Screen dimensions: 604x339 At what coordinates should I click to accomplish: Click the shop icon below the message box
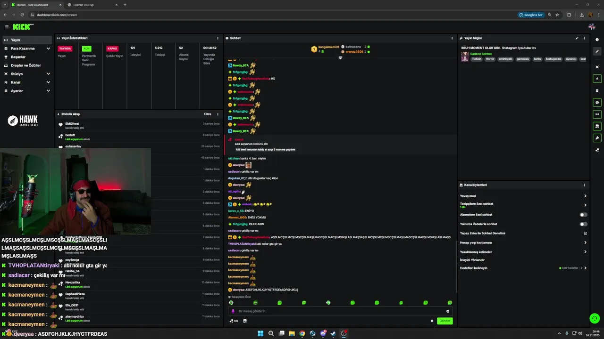coord(245,321)
